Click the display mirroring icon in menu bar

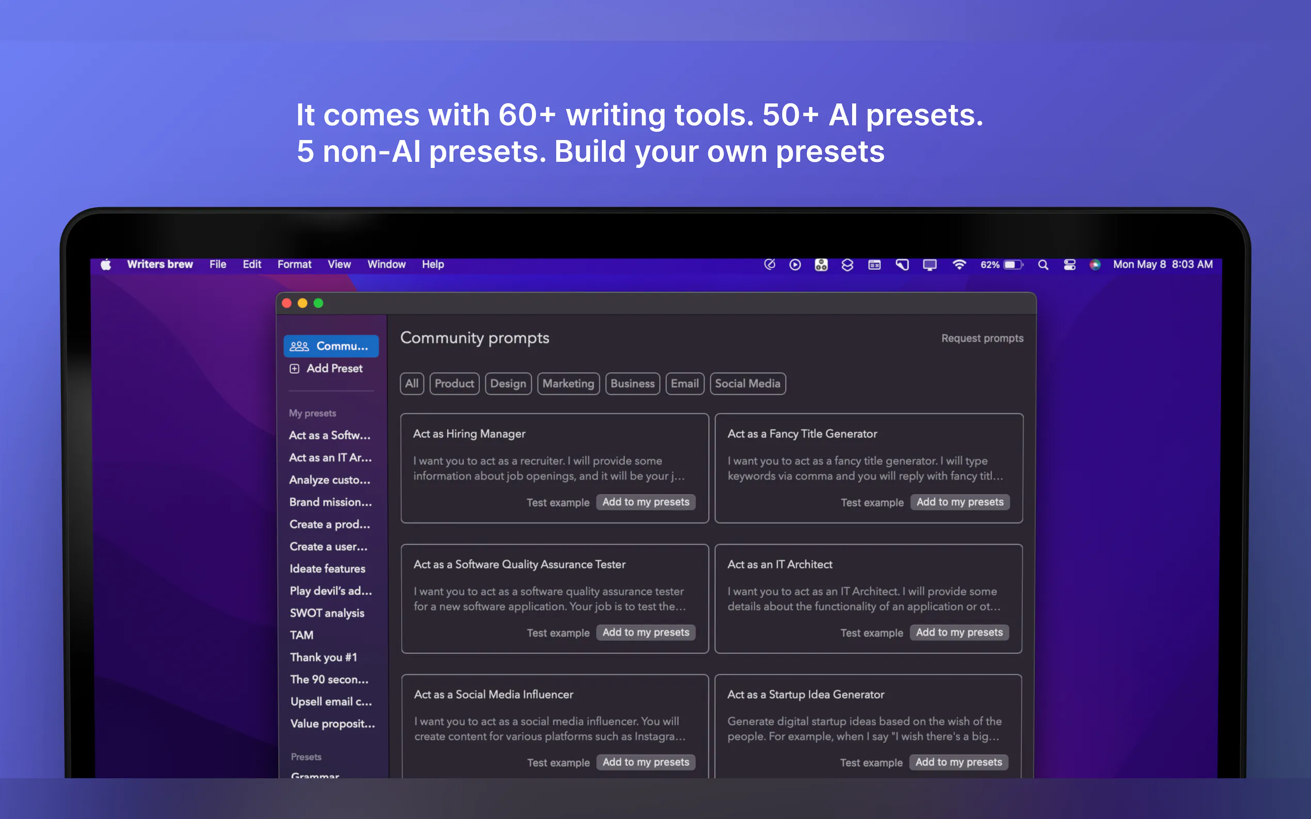tap(930, 265)
